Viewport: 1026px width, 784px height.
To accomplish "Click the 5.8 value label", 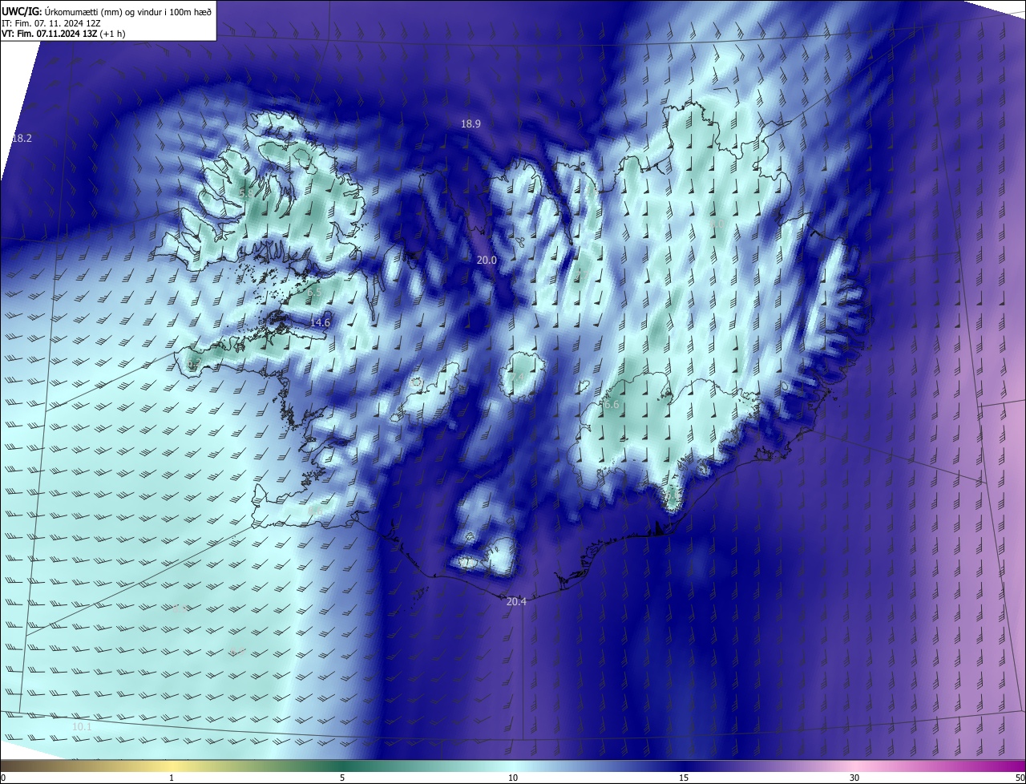I will click(x=246, y=193).
